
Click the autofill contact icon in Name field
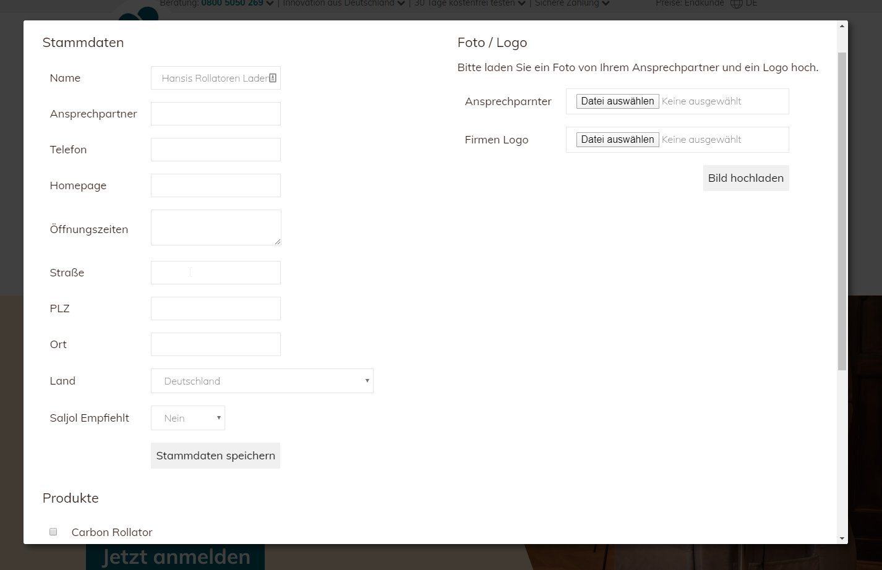pos(273,78)
